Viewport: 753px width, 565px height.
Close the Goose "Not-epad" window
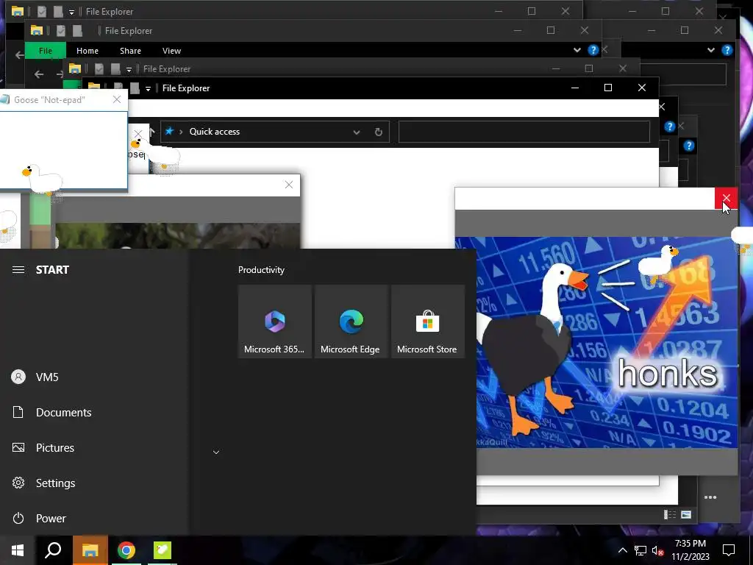117,99
